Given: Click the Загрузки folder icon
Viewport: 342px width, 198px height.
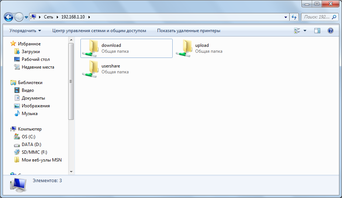Looking at the screenshot, I should 17,52.
